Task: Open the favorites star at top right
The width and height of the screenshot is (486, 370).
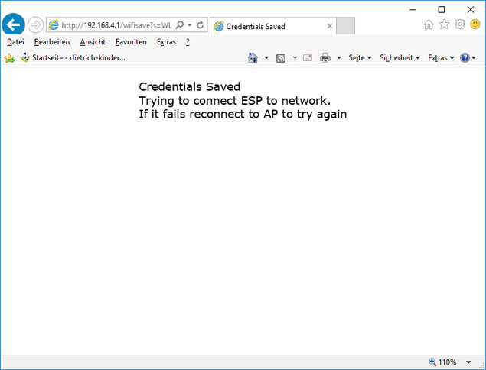Action: point(444,24)
